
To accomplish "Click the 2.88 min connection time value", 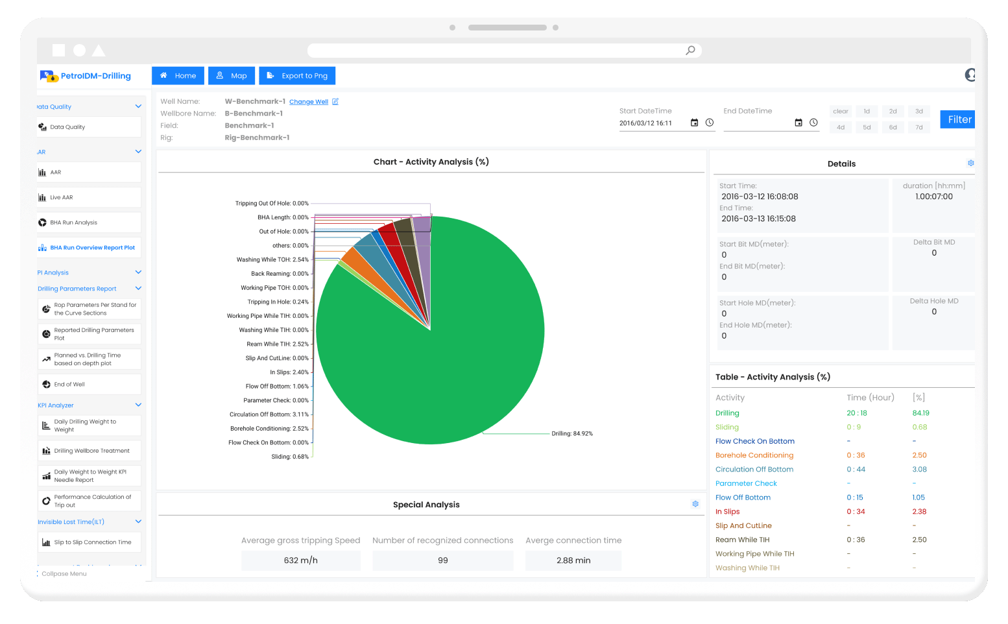I will [573, 560].
